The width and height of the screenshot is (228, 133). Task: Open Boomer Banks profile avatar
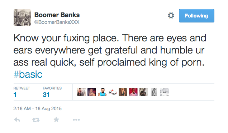[x=22, y=17]
